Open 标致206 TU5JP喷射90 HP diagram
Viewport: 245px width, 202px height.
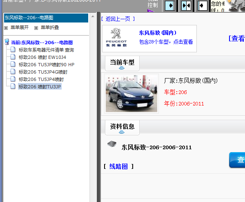pyautogui.click(x=47, y=65)
